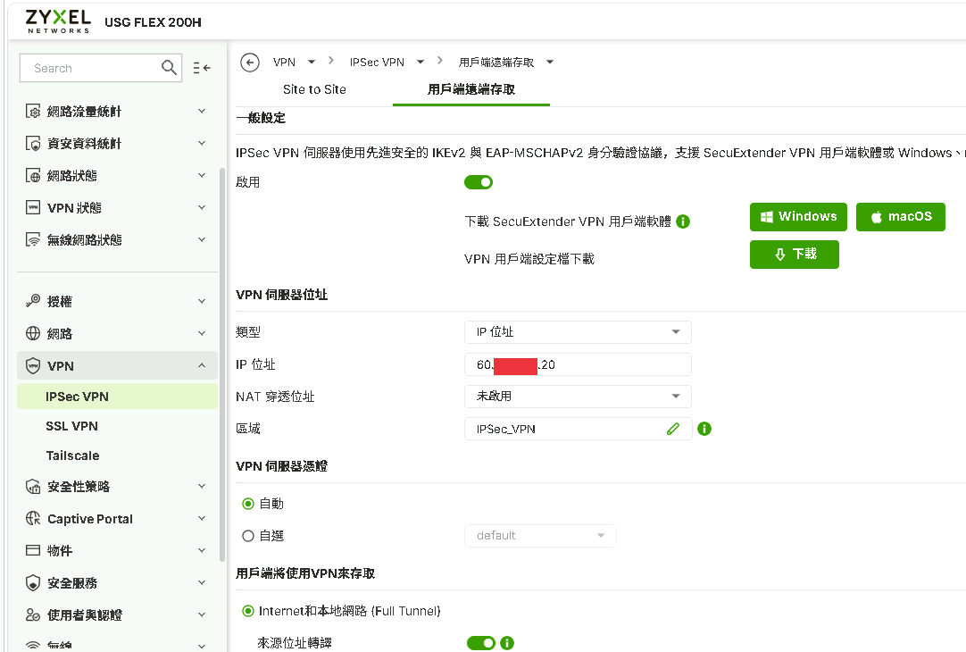Click info icon next to SecuExtender download
This screenshot has width=966, height=652.
683,222
